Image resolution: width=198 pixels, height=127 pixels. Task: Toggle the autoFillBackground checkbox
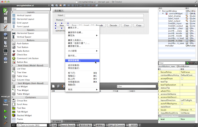click(182, 103)
